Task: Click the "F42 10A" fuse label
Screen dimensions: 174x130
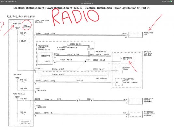Action: [x=23, y=80]
